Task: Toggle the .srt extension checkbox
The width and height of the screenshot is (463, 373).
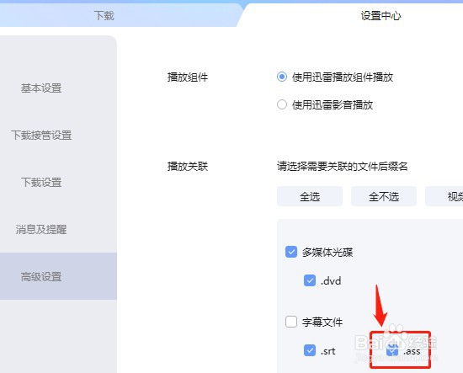Action: pos(310,350)
